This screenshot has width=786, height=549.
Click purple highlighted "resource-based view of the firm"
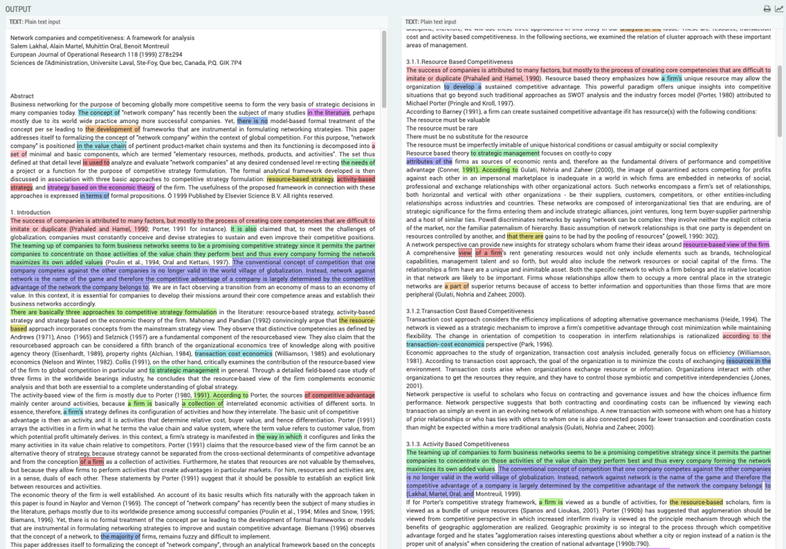pos(726,244)
